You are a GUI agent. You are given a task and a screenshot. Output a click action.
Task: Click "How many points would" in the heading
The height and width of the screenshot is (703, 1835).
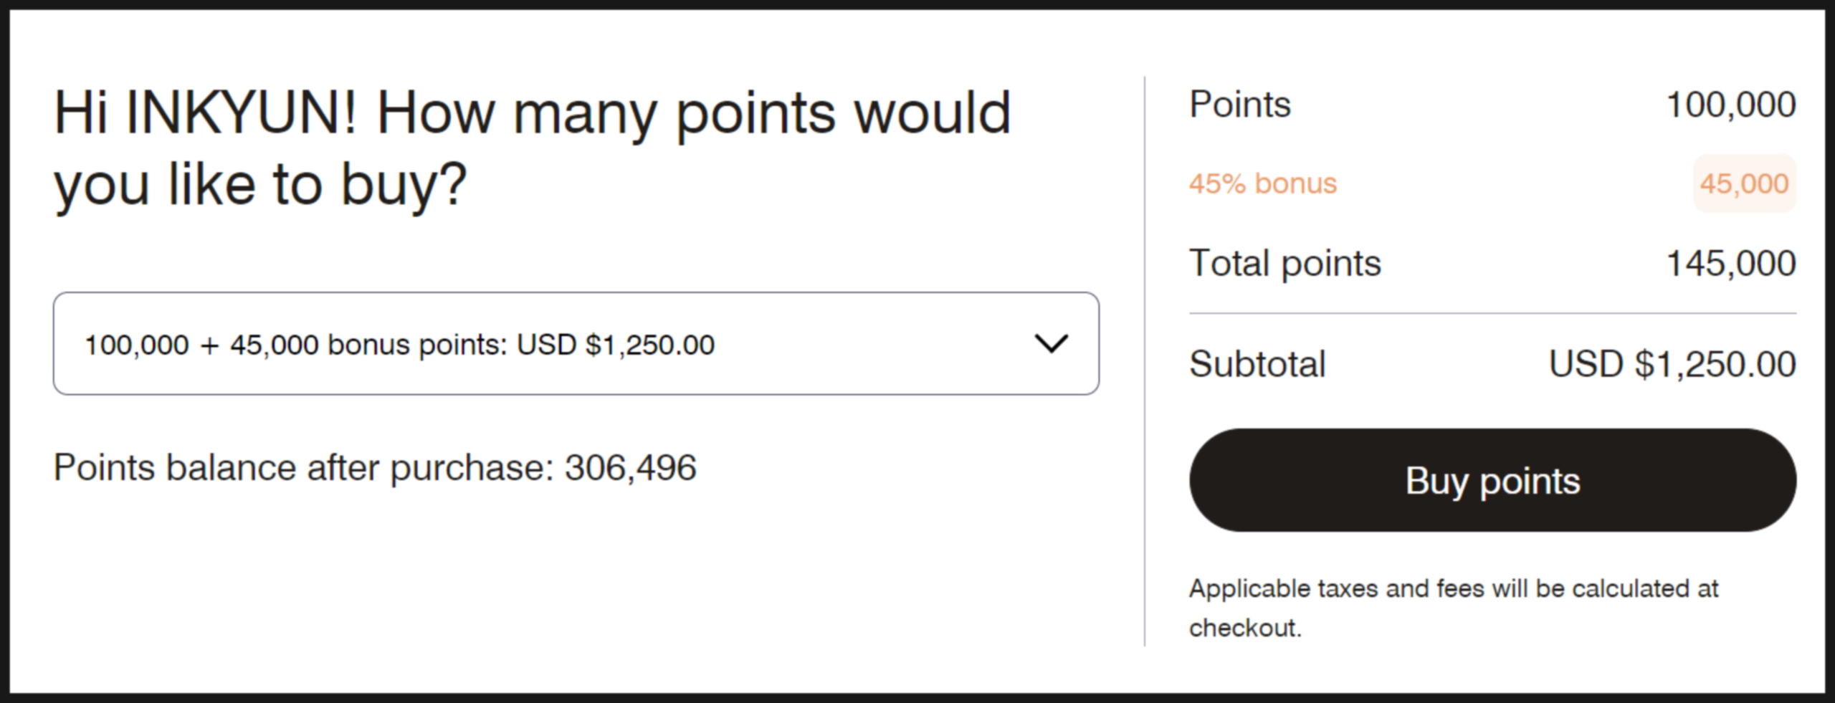click(692, 113)
